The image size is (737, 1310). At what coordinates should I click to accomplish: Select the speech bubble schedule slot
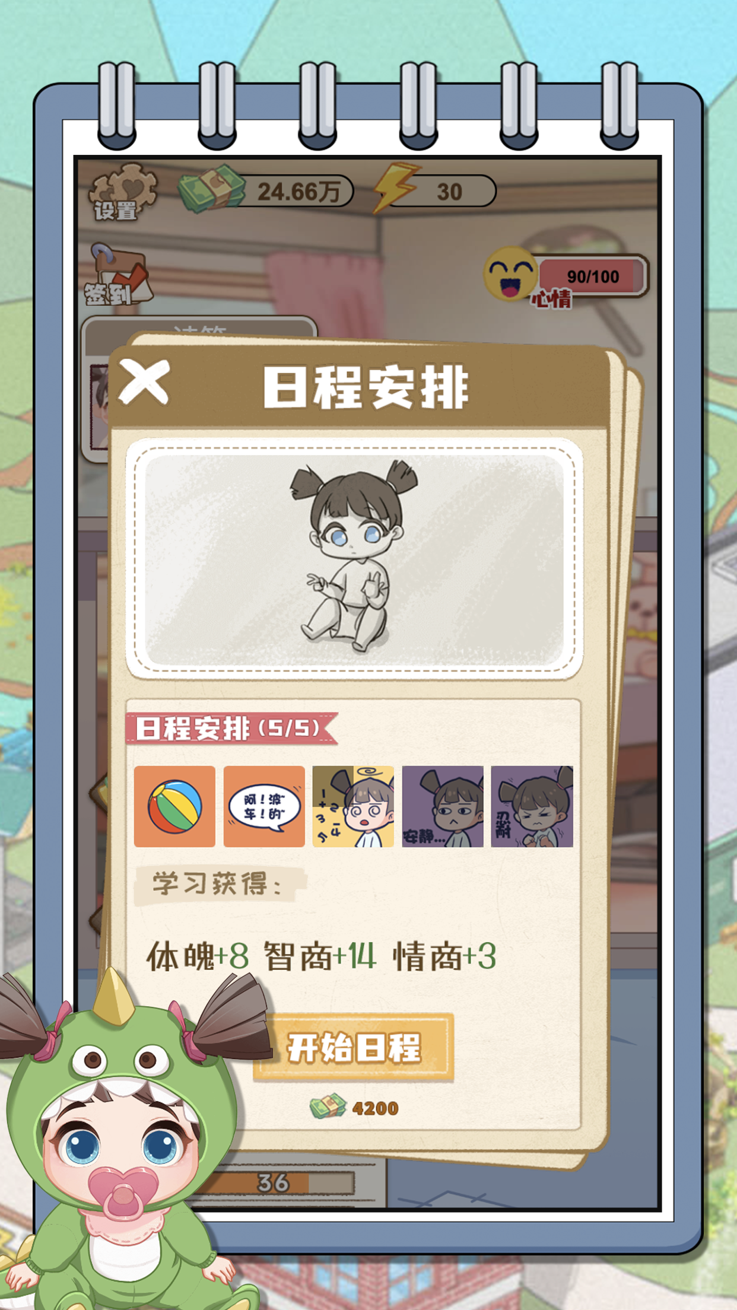pos(264,806)
